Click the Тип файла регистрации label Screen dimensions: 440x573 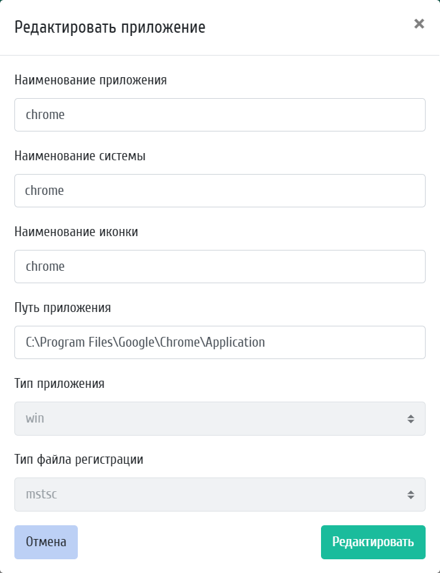(x=78, y=459)
